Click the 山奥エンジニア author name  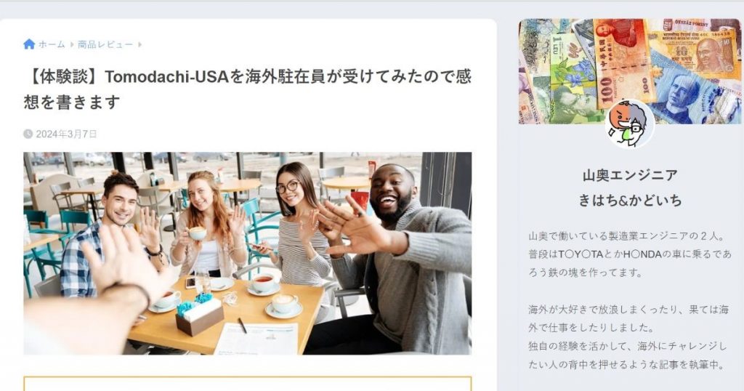pyautogui.click(x=630, y=176)
